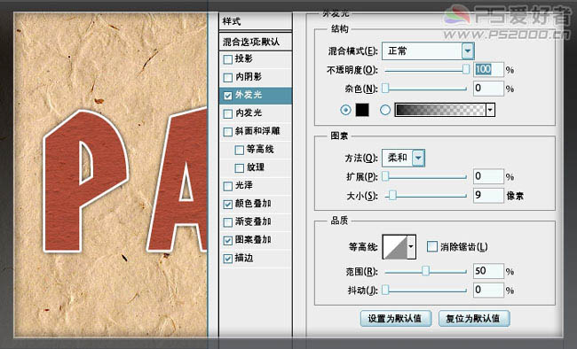Uncheck the 描边 stroke checkbox

[228, 259]
